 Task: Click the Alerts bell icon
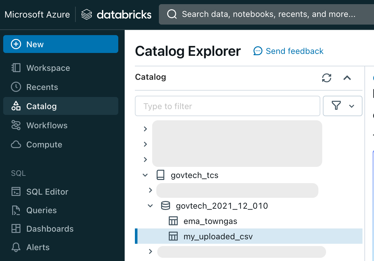point(16,247)
